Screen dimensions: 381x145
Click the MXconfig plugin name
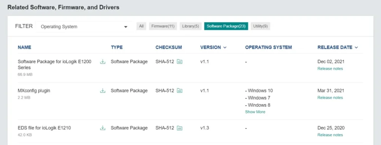coord(34,91)
